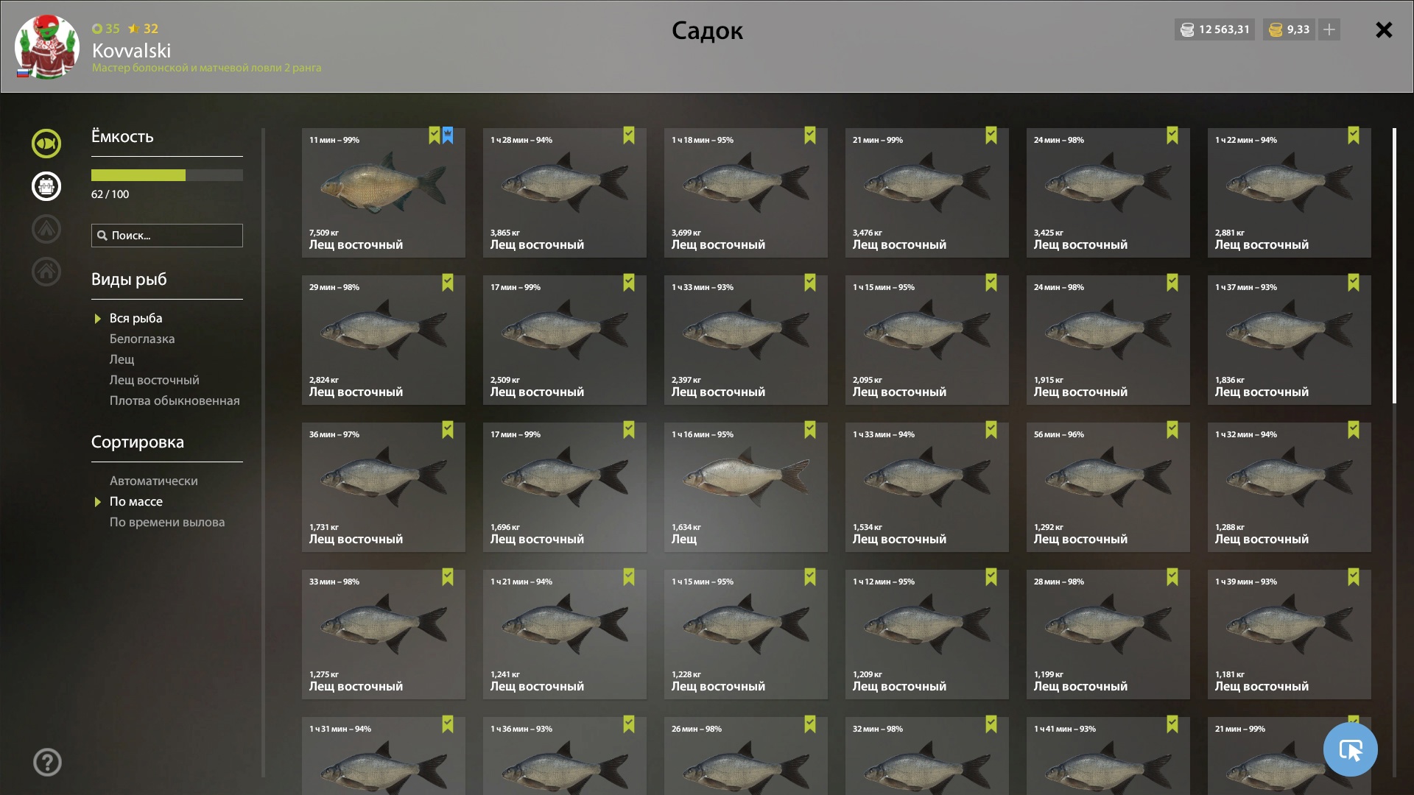Viewport: 1414px width, 795px height.
Task: Filter fish by Лещ species
Action: click(122, 359)
